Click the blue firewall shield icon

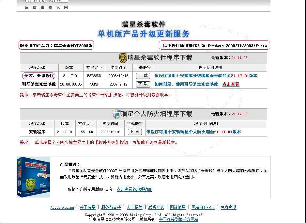tap(116, 114)
